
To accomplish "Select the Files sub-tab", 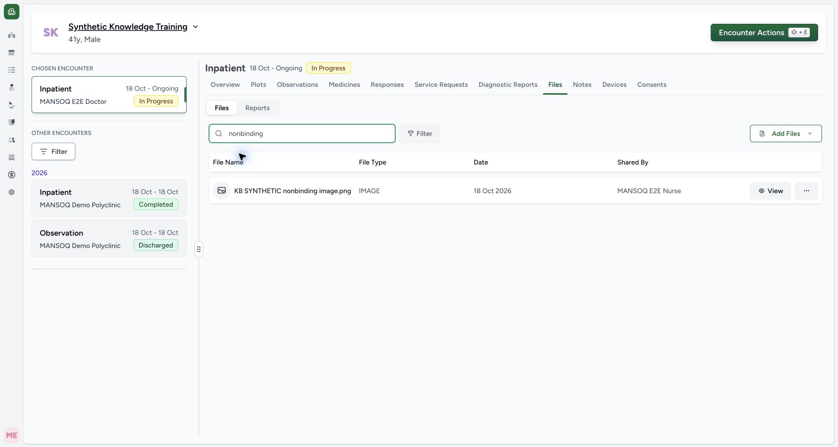I will [222, 108].
